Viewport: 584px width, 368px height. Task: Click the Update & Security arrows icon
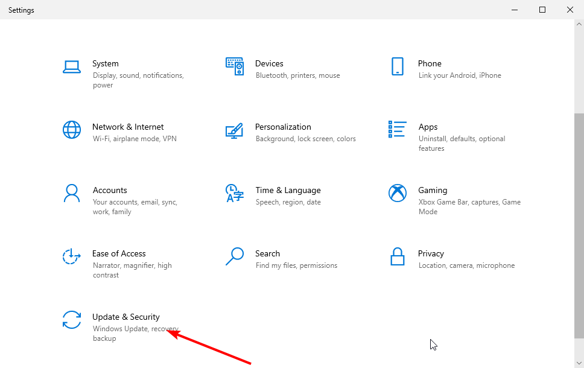pyautogui.click(x=72, y=320)
